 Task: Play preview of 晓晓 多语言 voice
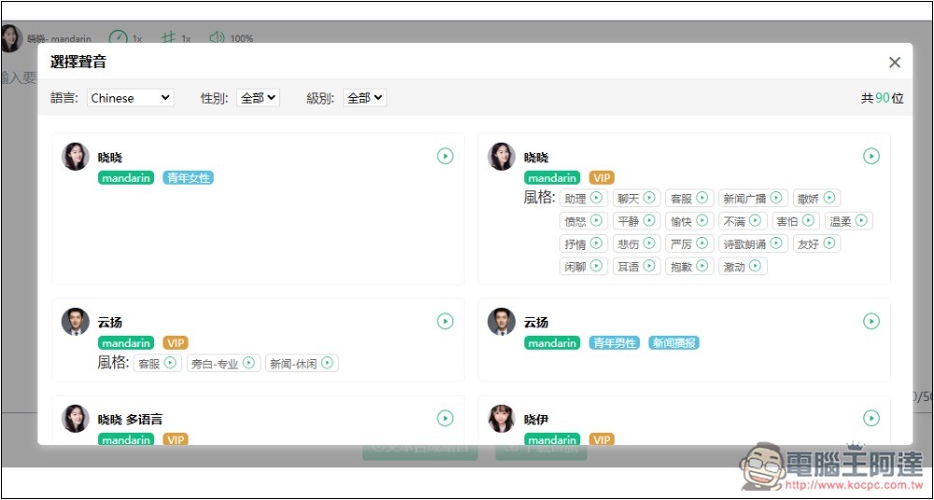[x=446, y=419]
